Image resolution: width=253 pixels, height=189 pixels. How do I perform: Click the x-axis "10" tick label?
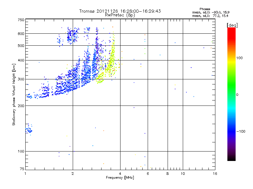(x=183, y=174)
